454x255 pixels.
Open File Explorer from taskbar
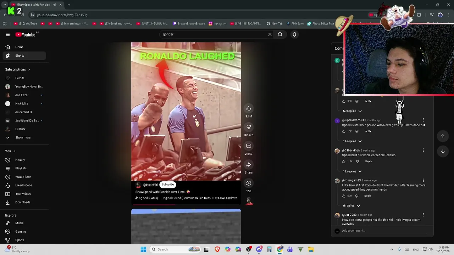click(x=311, y=249)
